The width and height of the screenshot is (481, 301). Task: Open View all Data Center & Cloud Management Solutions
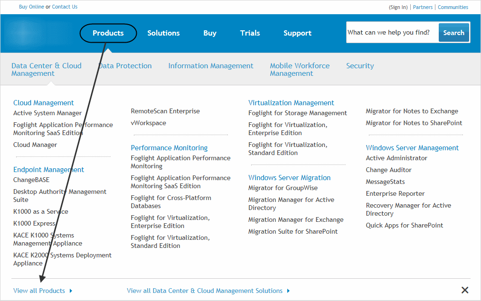coord(205,291)
